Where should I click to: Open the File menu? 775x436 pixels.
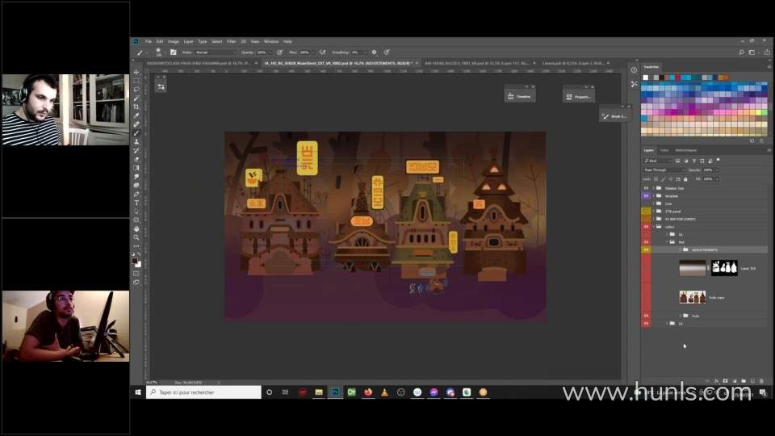[148, 41]
